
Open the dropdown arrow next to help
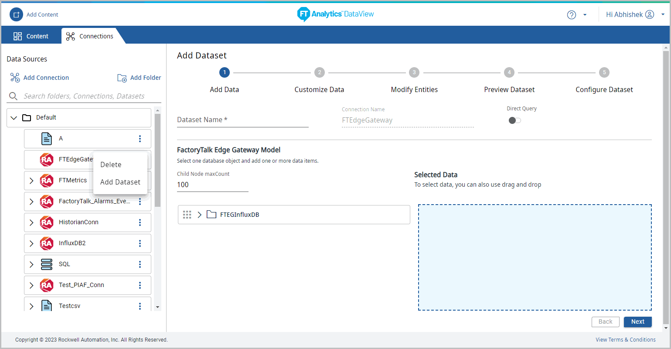pyautogui.click(x=585, y=15)
